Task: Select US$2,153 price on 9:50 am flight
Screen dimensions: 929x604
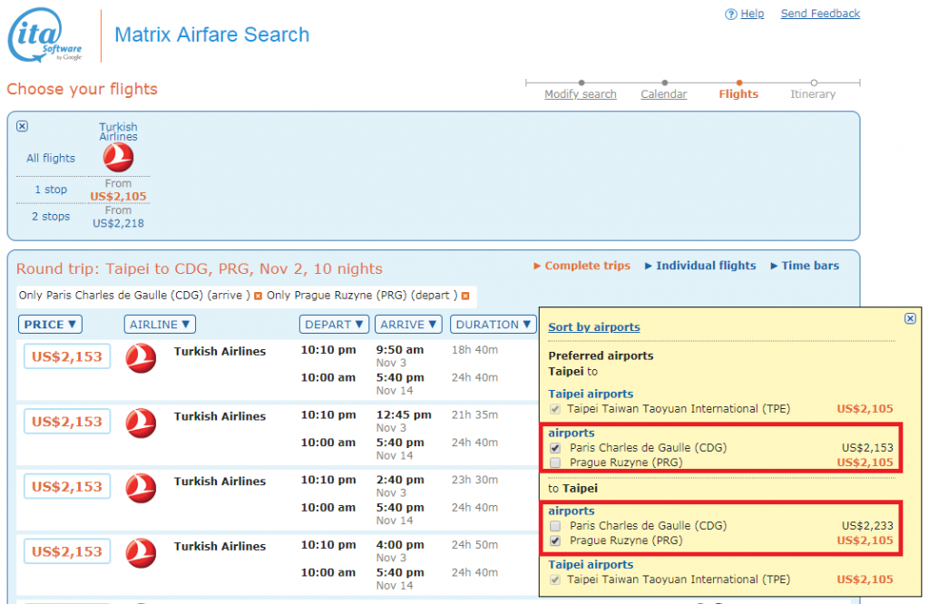Action: coord(67,356)
